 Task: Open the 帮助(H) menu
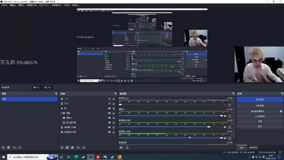click(x=76, y=5)
